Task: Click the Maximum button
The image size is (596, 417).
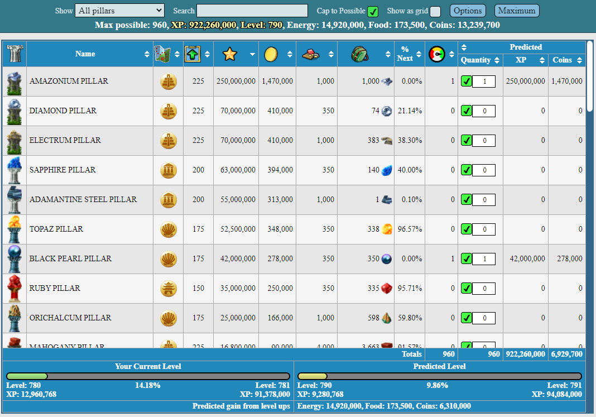Action: [517, 11]
